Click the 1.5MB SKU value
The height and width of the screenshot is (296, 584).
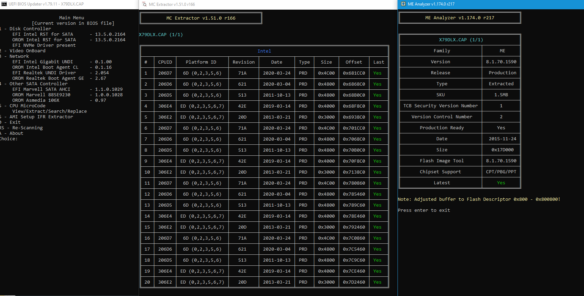coord(501,95)
